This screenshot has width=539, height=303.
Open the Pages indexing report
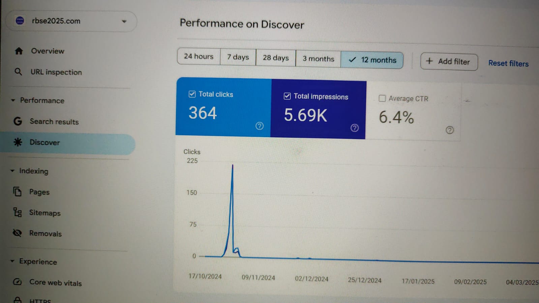(39, 192)
